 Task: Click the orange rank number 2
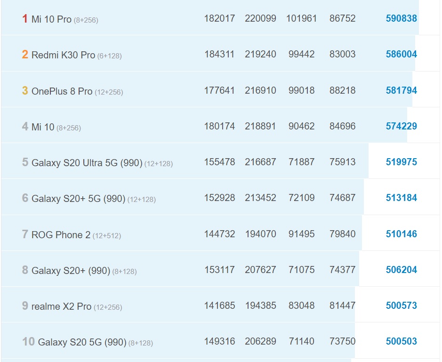pyautogui.click(x=25, y=55)
